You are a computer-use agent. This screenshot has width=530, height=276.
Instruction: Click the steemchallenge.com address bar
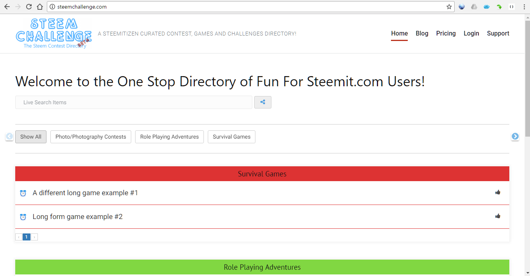(x=250, y=7)
